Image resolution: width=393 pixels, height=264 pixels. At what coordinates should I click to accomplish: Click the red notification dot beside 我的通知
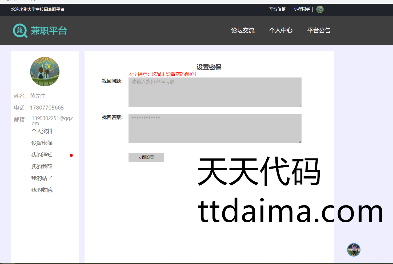[x=71, y=155]
